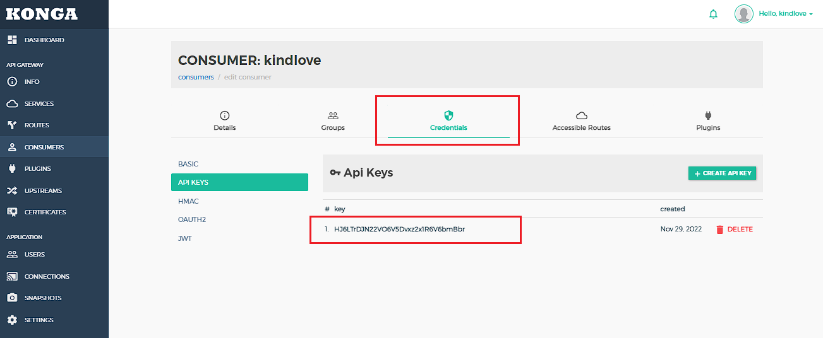Switch to the Groups tab
Viewport: 823px width, 338px height.
tap(333, 120)
